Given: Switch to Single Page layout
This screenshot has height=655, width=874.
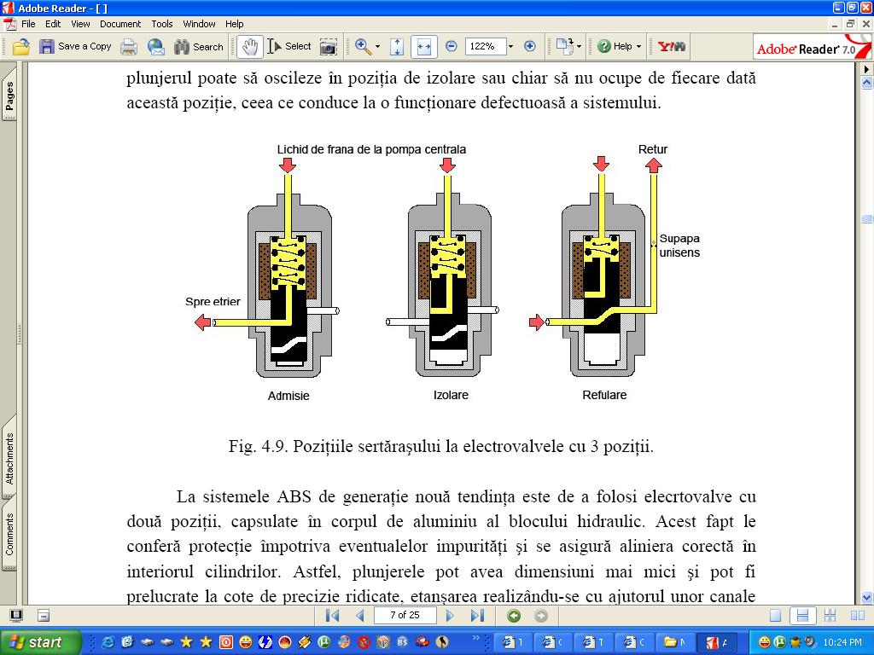Looking at the screenshot, I should pos(775,616).
